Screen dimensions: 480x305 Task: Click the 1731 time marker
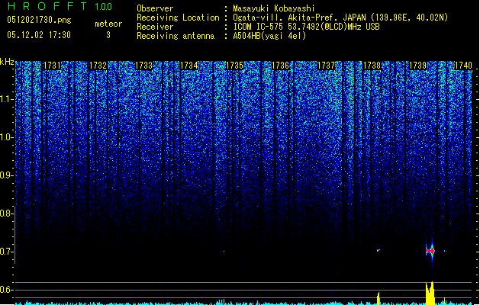click(x=52, y=66)
